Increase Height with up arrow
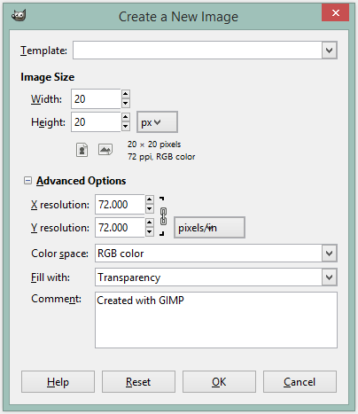The image size is (358, 414). pos(126,117)
